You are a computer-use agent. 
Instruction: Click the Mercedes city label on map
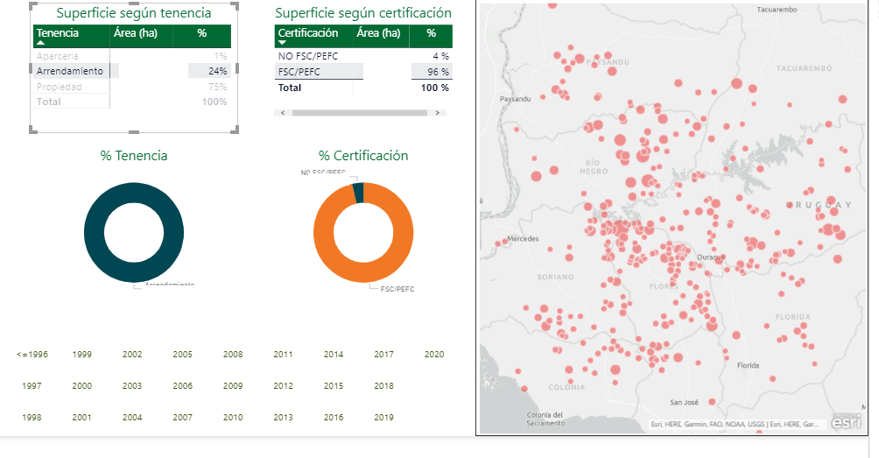[x=523, y=239]
